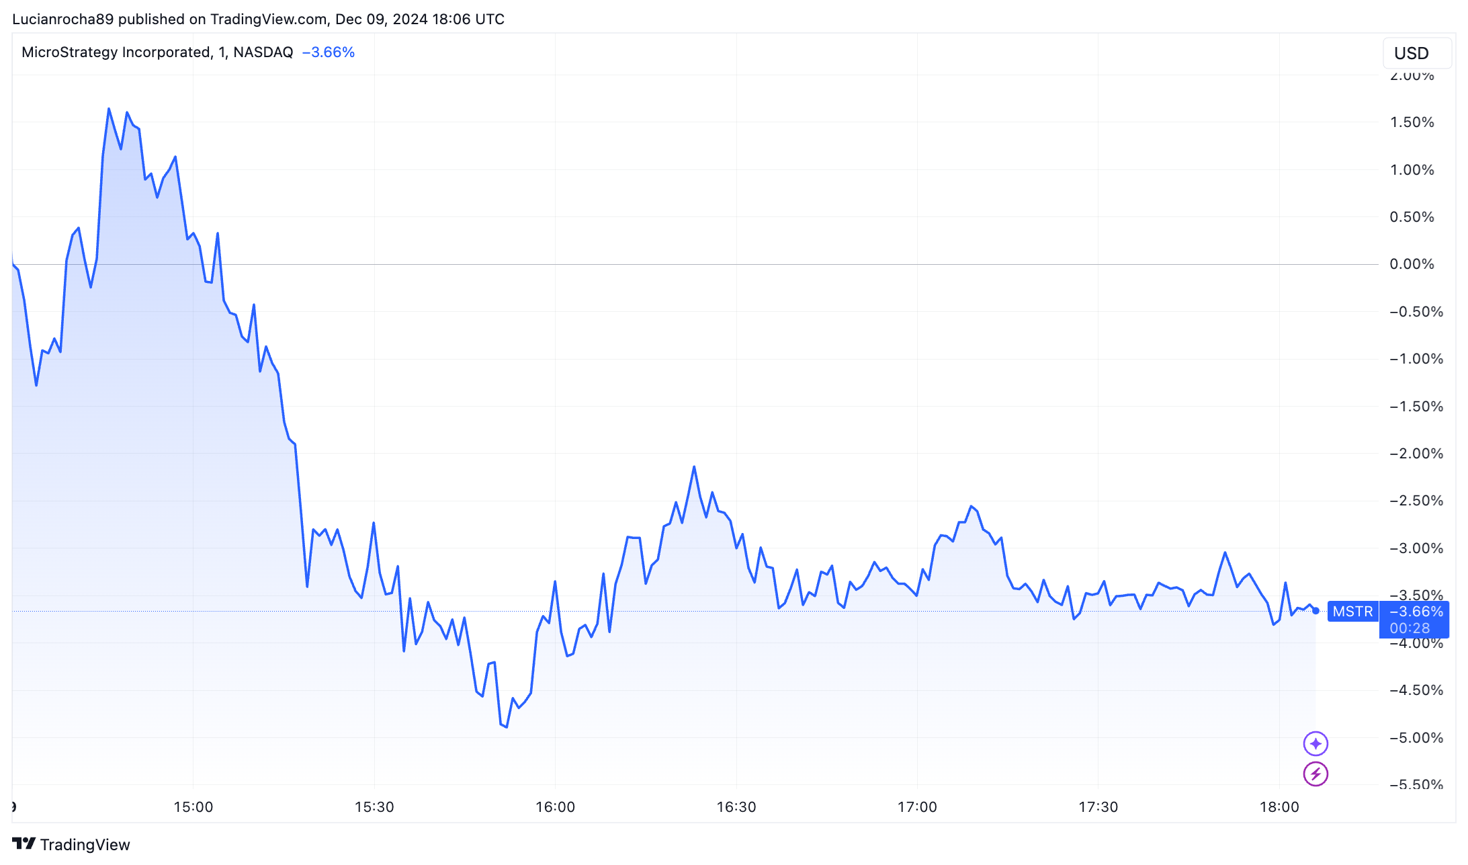Image resolution: width=1468 pixels, height=865 pixels.
Task: Click the USD currency button
Action: 1418,53
